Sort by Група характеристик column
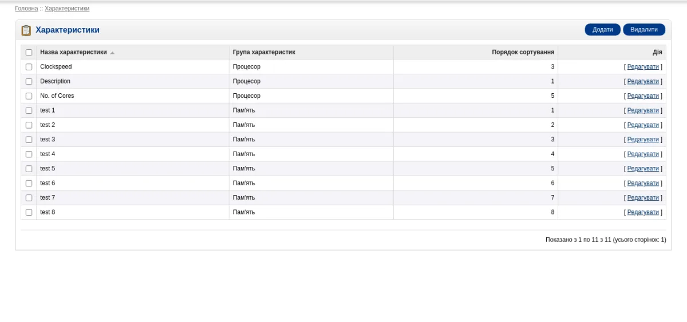 264,52
